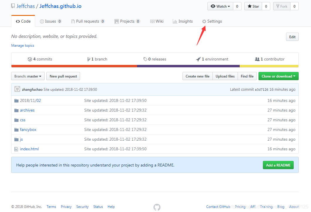Open the footer Security link
The image size is (311, 212).
click(82, 207)
